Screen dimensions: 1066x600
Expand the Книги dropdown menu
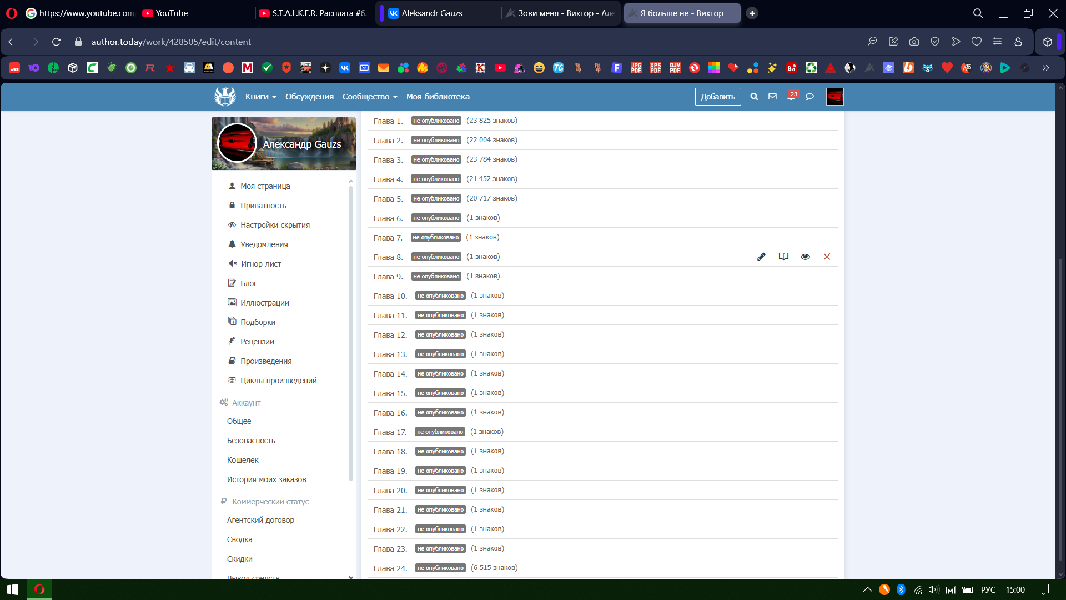click(x=260, y=97)
